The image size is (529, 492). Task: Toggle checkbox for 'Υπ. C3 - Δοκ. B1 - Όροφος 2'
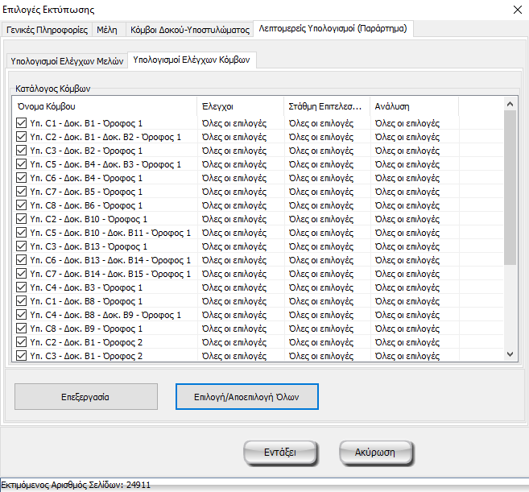coord(21,356)
